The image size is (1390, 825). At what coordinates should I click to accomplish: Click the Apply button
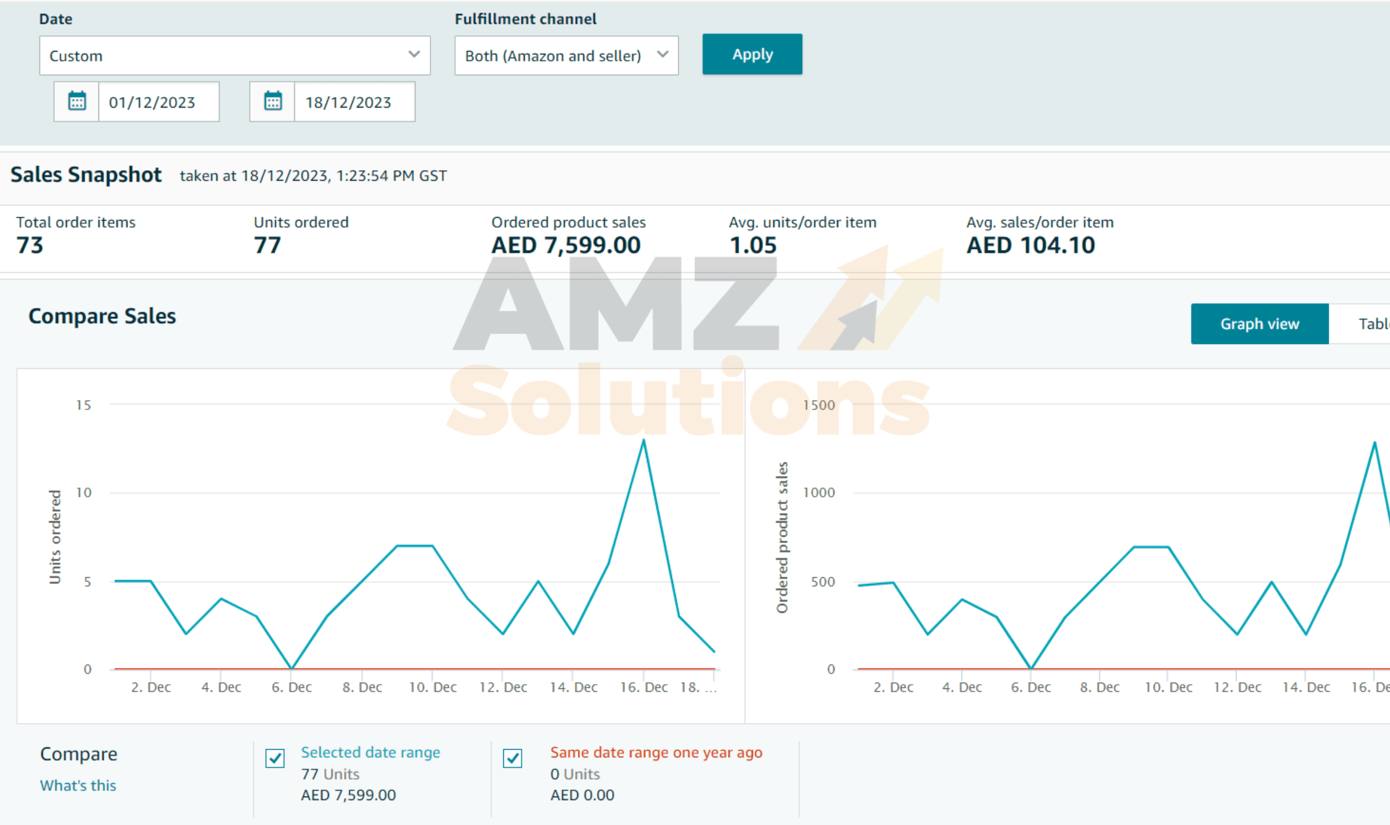[x=752, y=54]
